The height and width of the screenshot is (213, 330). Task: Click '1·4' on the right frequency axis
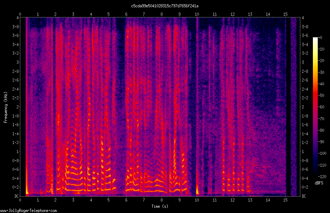305,134
